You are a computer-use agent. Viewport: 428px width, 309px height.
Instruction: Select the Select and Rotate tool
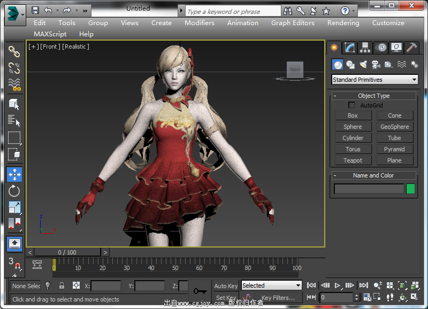14,191
